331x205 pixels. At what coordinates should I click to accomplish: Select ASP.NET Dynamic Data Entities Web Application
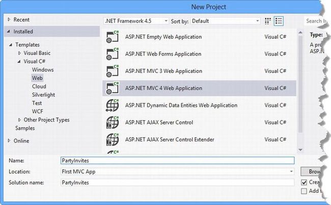point(181,105)
